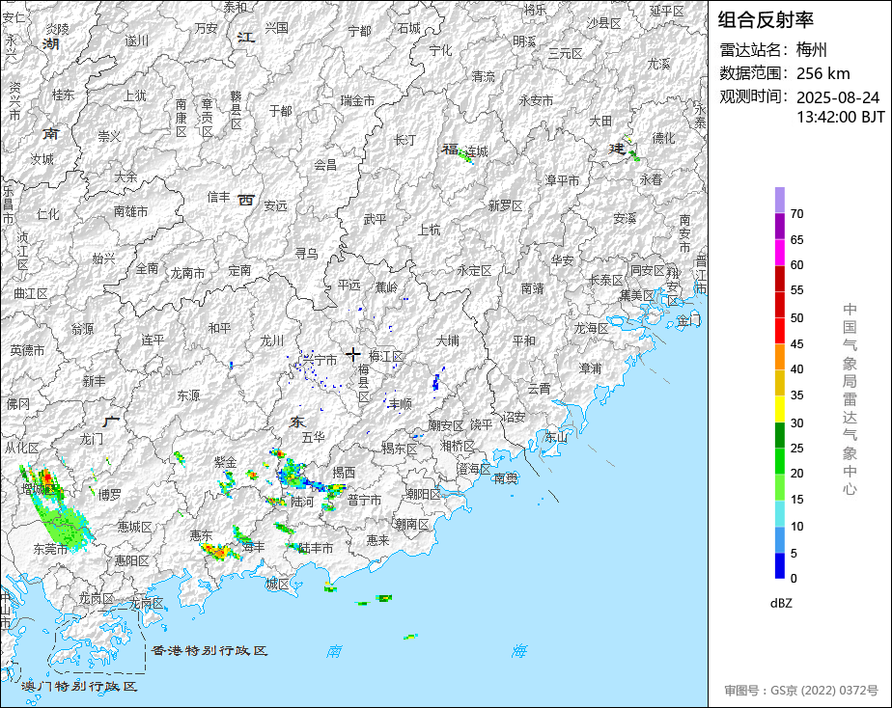Click the legend value 45
Viewport: 892px width, 708px height.
(797, 343)
